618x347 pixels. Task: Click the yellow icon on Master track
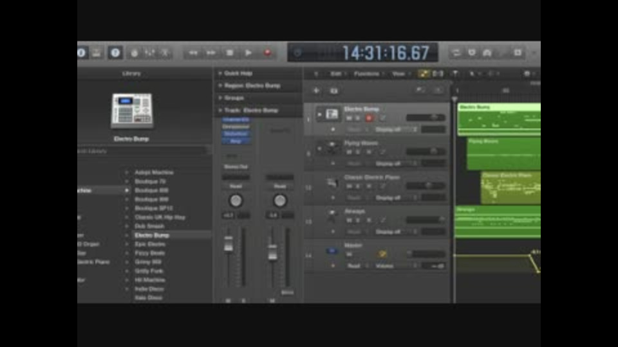point(382,254)
